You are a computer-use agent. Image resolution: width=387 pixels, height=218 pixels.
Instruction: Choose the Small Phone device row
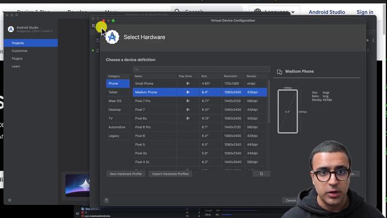click(200, 84)
